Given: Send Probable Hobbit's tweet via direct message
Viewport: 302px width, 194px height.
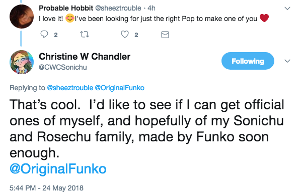Looking at the screenshot, I should pyautogui.click(x=165, y=35).
